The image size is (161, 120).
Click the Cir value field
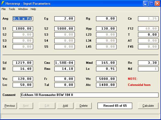[148, 19]
